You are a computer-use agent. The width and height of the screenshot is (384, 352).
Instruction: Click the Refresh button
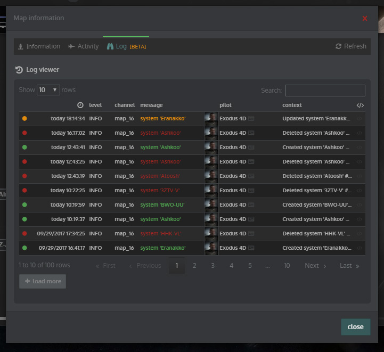[351, 46]
